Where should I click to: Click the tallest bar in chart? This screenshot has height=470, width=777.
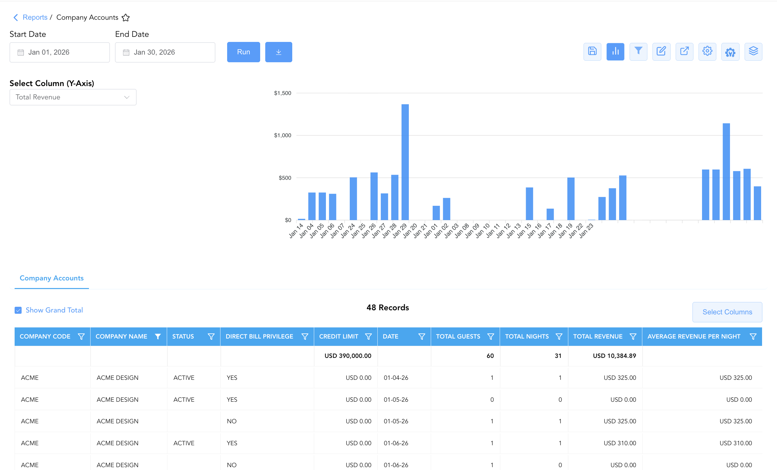(405, 162)
